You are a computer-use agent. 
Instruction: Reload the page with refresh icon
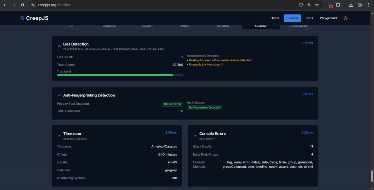22,5
